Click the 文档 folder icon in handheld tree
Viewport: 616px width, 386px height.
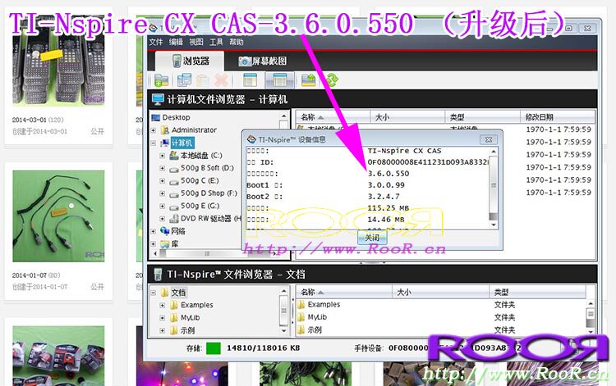[x=165, y=293]
